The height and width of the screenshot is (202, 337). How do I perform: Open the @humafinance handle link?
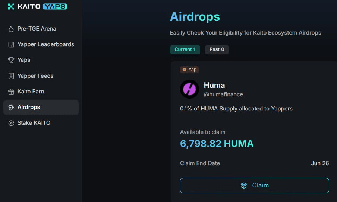tap(223, 94)
